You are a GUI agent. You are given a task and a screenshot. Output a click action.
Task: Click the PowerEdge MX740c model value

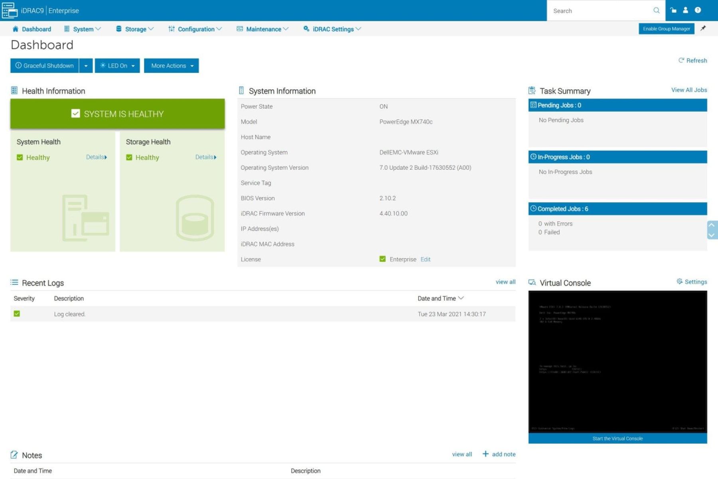(406, 122)
